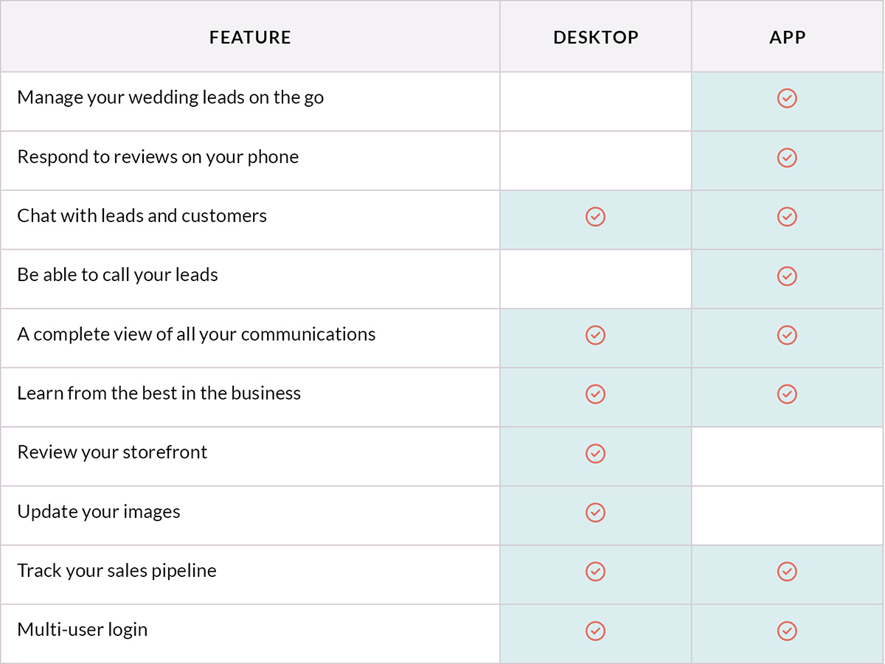Click App checkmark for Multi-user login
Image resolution: width=885 pixels, height=664 pixels.
(787, 631)
